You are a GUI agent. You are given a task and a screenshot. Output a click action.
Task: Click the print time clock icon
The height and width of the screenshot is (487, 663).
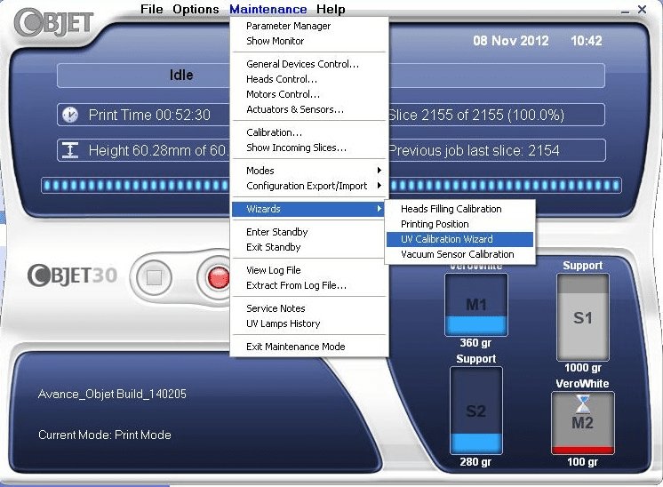point(70,115)
